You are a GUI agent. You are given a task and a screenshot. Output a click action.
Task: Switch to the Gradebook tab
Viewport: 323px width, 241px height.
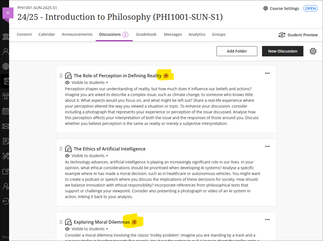(146, 35)
